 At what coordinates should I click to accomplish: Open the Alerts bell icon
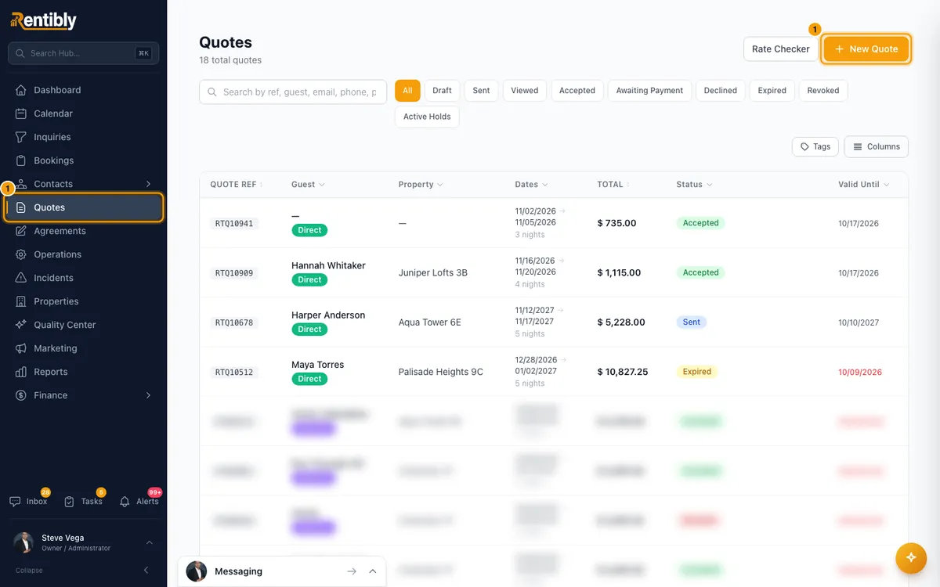[125, 502]
